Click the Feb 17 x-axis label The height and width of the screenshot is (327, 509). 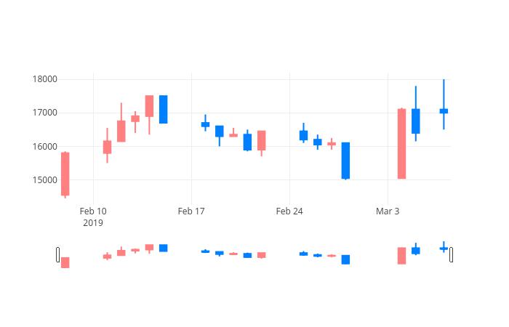tap(191, 211)
